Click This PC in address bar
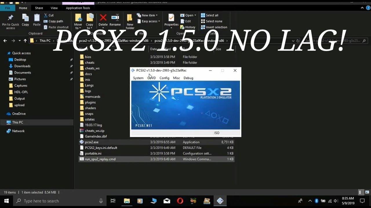This screenshot has height=208, width=371. [45, 41]
